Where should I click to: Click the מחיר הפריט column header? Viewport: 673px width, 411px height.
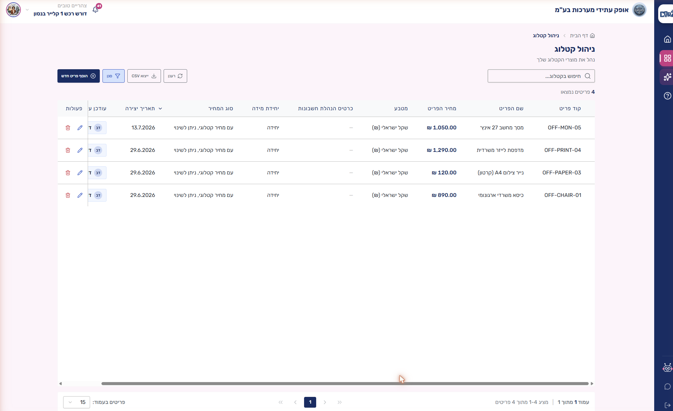click(x=442, y=109)
